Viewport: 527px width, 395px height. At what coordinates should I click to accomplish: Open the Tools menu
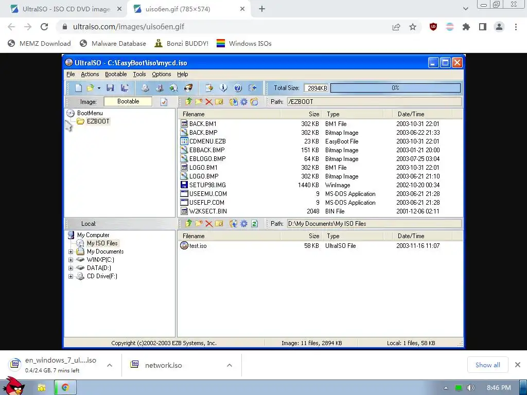click(139, 74)
